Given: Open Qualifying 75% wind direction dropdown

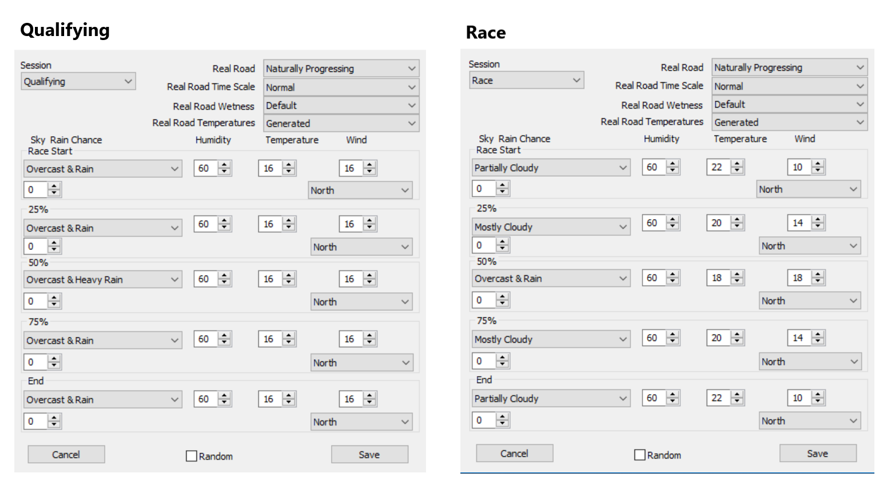Looking at the screenshot, I should [361, 363].
